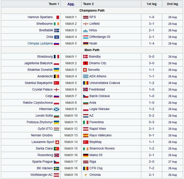Image resolution: width=184 pixels, height=179 pixels.
Task: Open the Neman Grodno team link
Action: pos(42,135)
